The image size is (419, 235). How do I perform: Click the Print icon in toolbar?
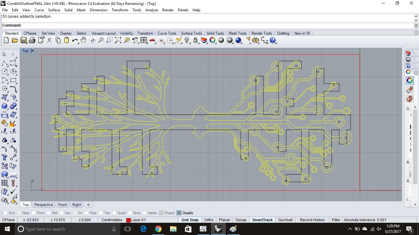pyautogui.click(x=32, y=40)
